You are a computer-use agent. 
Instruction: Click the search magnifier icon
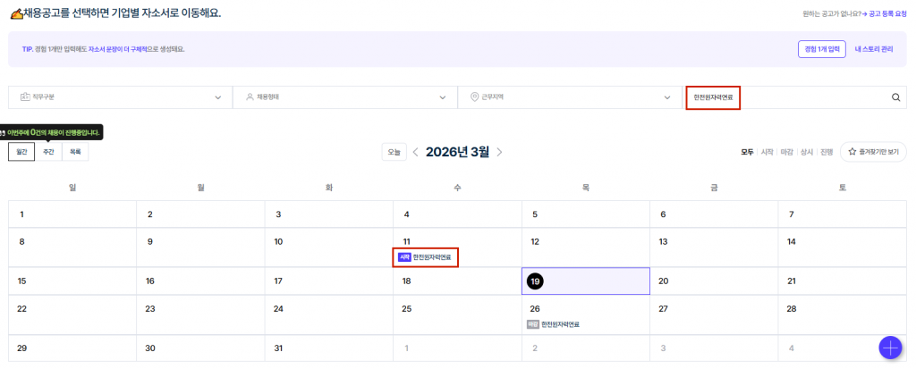click(x=895, y=97)
